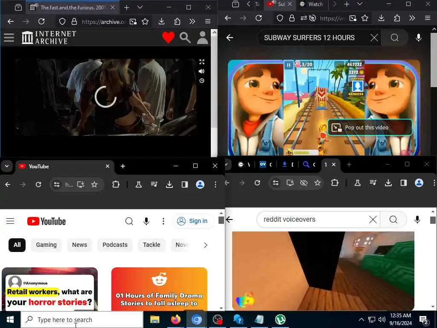Select The.fast.and.the.furious tab
The height and width of the screenshot is (328, 437).
[73, 8]
